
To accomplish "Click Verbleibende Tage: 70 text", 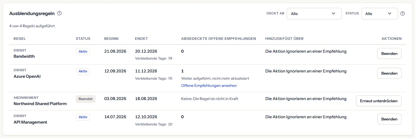I will [154, 78].
